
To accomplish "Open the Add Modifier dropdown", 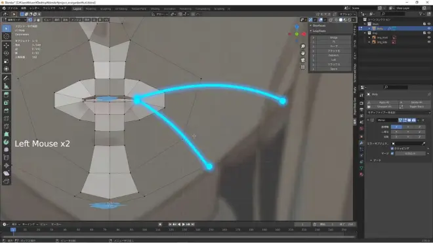I will click(398, 113).
